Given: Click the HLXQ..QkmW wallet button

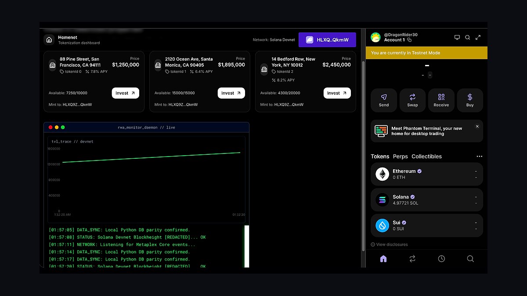Looking at the screenshot, I should (327, 40).
